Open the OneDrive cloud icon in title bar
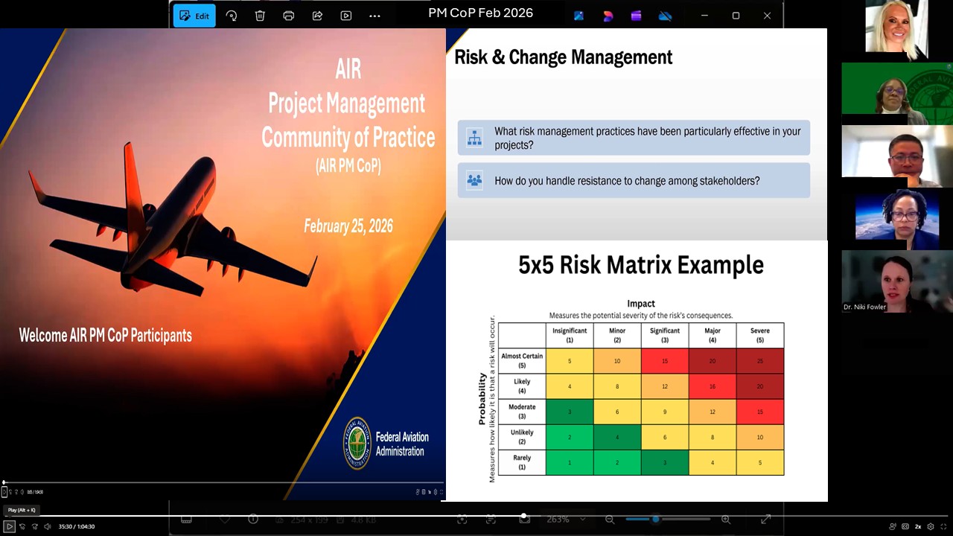The image size is (953, 536). click(x=666, y=16)
